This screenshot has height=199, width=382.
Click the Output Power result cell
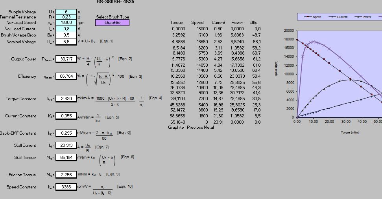(66, 59)
